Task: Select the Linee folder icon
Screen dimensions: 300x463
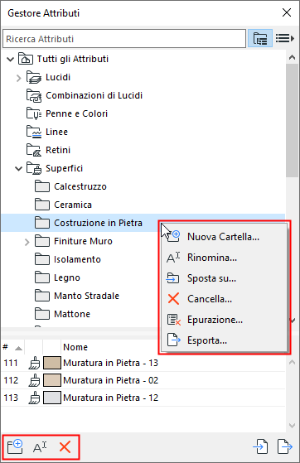Action: 34,132
